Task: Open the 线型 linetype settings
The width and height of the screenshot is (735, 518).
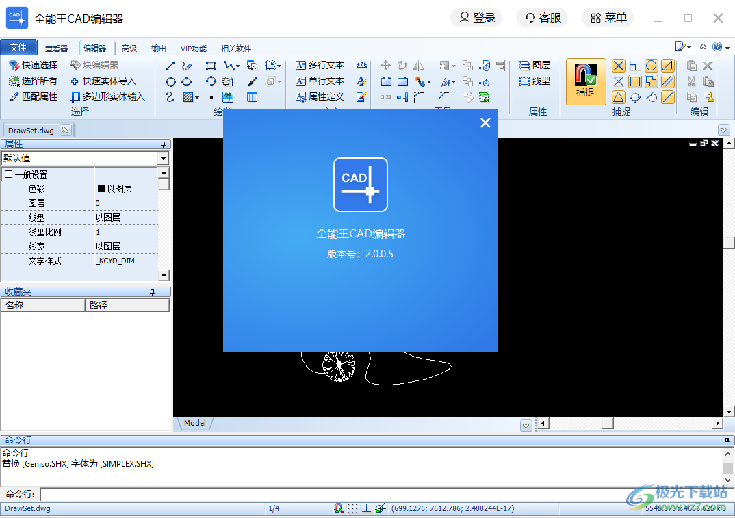Action: [x=536, y=81]
